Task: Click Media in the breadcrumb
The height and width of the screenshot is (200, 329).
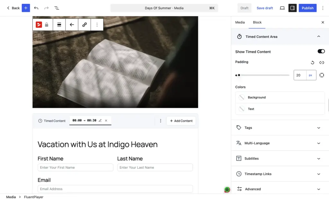Action: coord(11,197)
